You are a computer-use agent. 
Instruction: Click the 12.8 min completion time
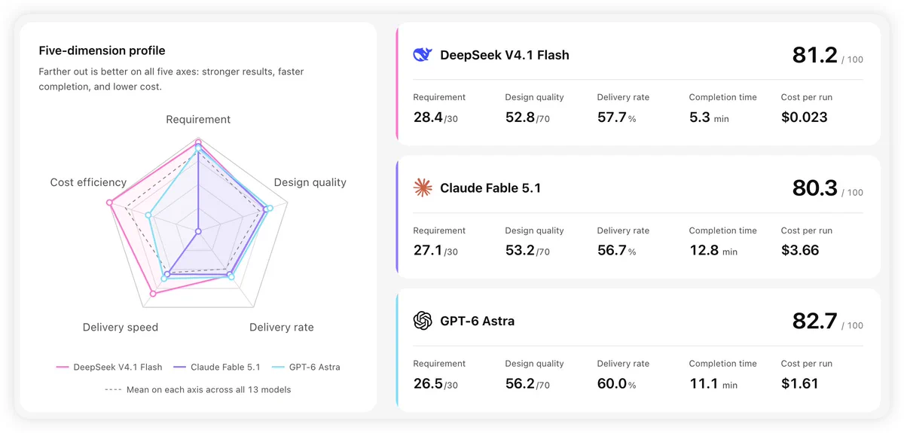tap(713, 251)
